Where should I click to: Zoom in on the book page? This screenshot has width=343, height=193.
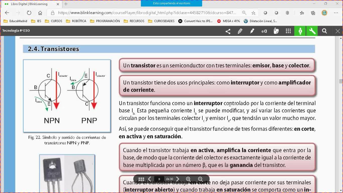[x=188, y=179]
